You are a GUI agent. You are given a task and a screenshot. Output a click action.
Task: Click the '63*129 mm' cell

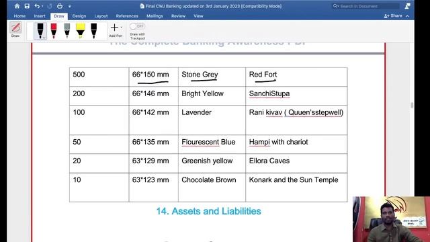pyautogui.click(x=153, y=163)
